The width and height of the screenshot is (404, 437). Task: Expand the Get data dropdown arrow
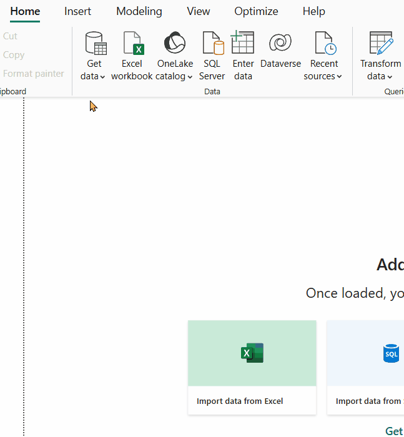(x=102, y=77)
